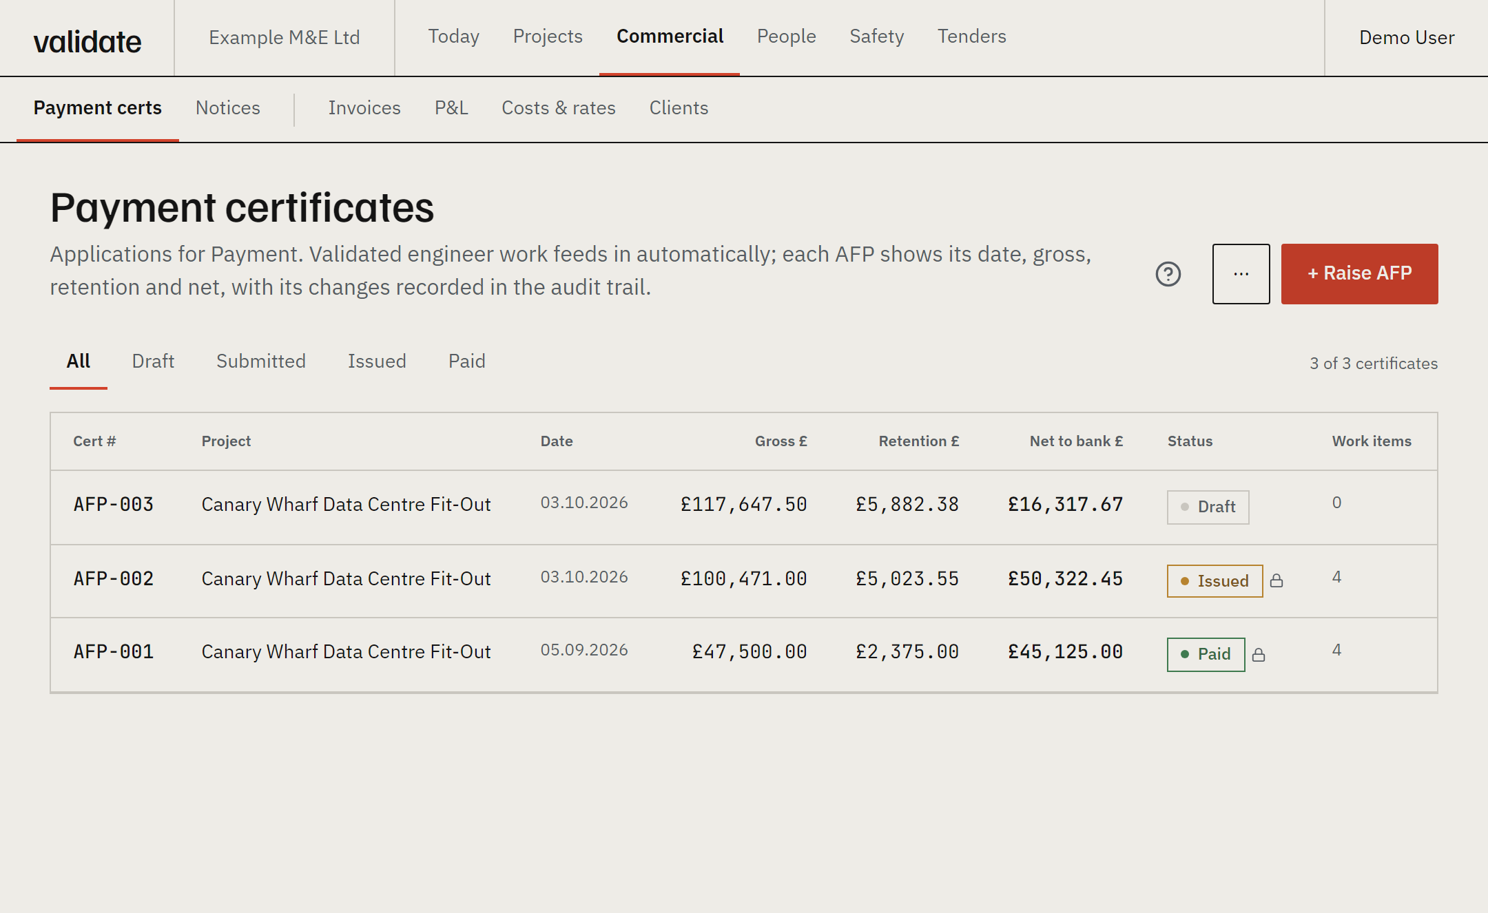Open certificate AFP-001
The height and width of the screenshot is (913, 1488).
(114, 652)
